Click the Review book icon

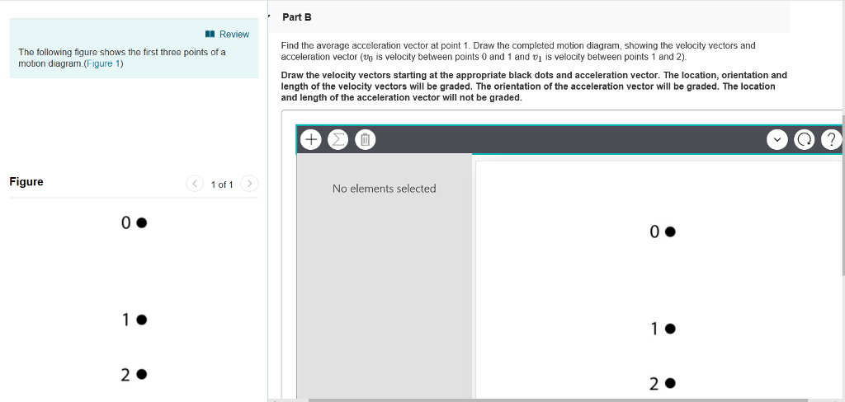pyautogui.click(x=210, y=35)
